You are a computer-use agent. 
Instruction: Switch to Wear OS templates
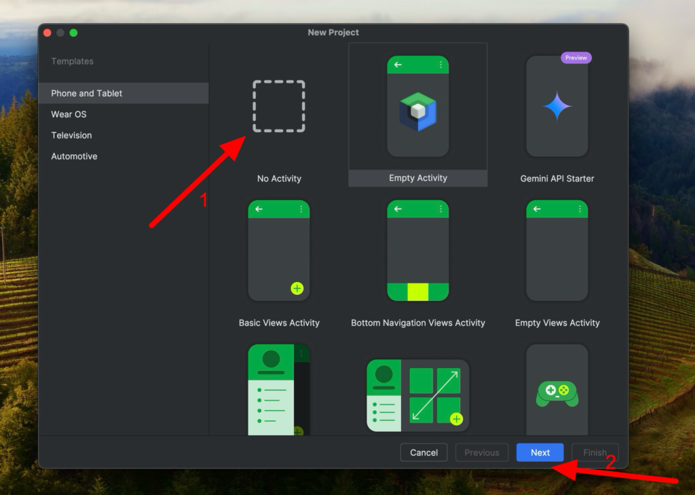tap(69, 115)
